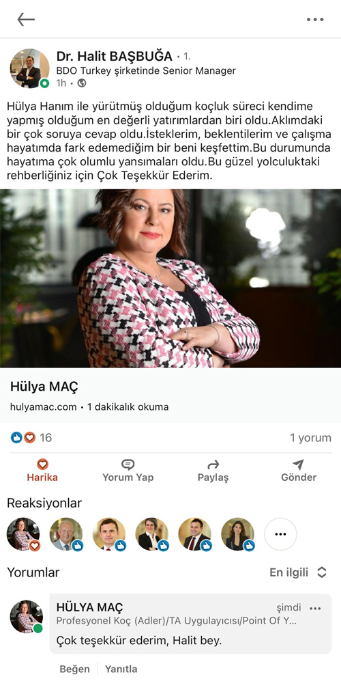The width and height of the screenshot is (341, 694).
Task: Tap the Paylaş share arrow icon
Action: coord(213,464)
